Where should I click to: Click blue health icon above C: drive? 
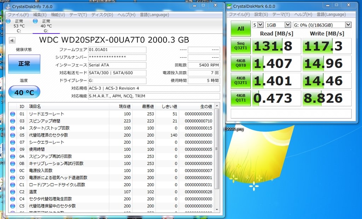(x=8, y=21)
